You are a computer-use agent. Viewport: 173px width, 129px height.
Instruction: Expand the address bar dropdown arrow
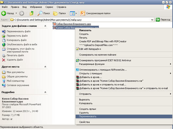(152, 20)
